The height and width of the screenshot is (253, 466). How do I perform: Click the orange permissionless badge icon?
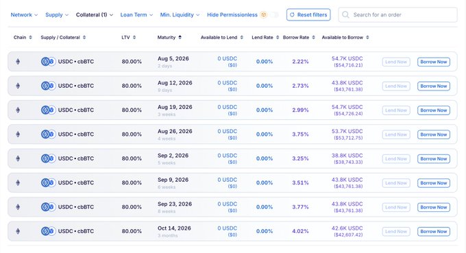click(x=263, y=15)
